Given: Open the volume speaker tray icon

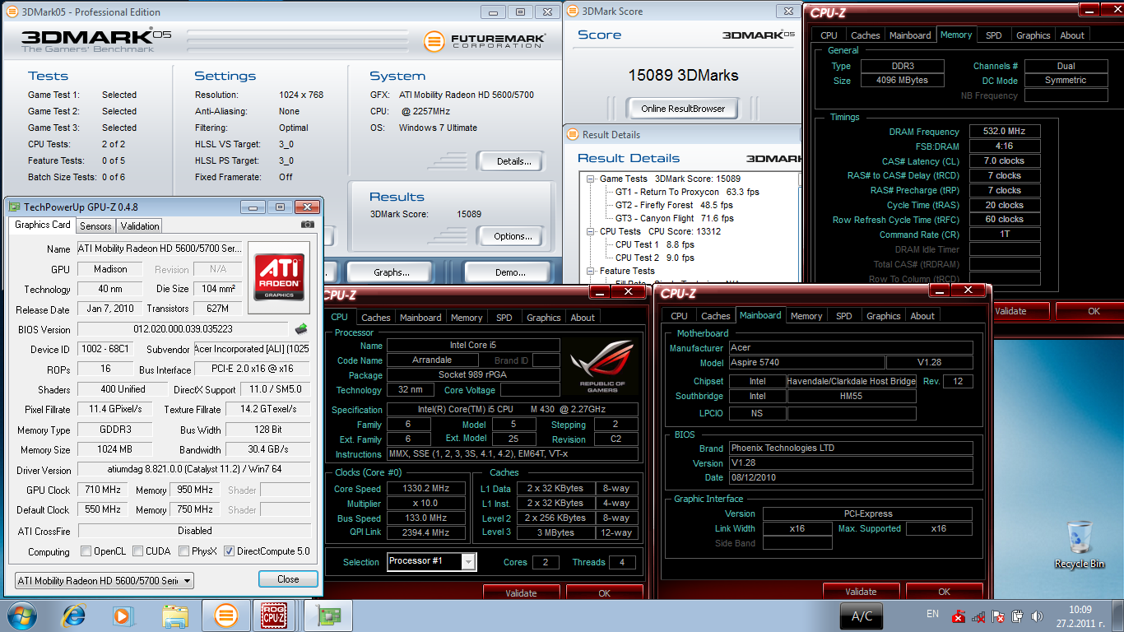Looking at the screenshot, I should click(1037, 616).
